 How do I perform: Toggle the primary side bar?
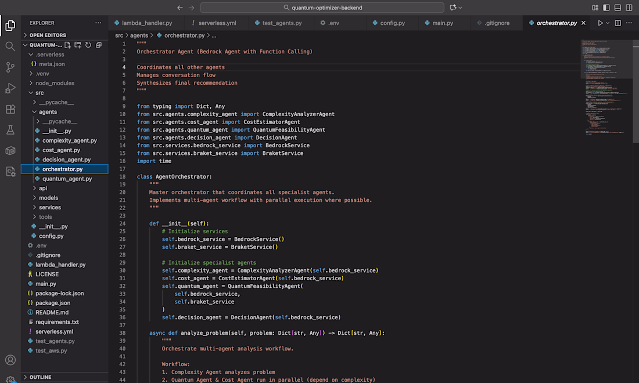[606, 8]
